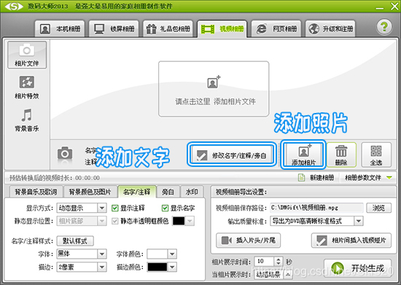Click the 全选 select all button
This screenshot has width=401, height=285.
pos(376,155)
